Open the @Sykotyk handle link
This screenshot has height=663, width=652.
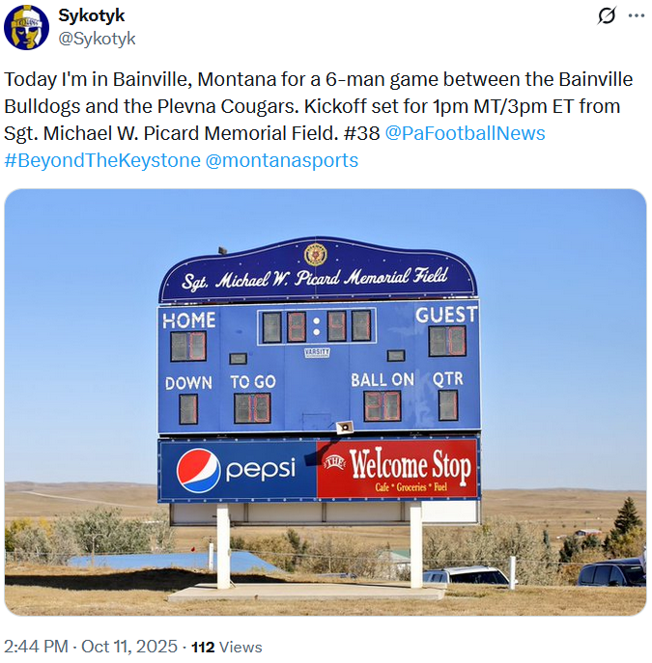click(x=97, y=39)
